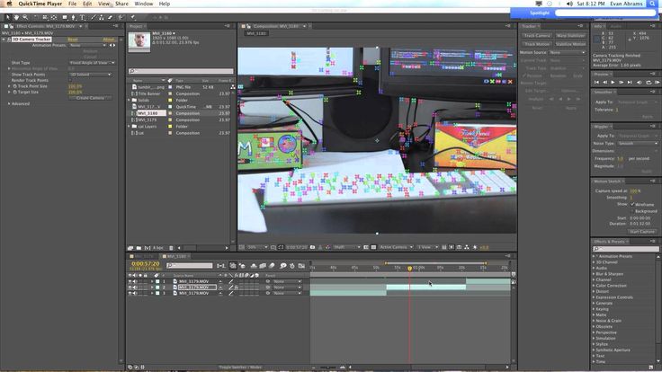This screenshot has width=662, height=372.
Task: Click the Create Camera button
Action: click(x=90, y=98)
